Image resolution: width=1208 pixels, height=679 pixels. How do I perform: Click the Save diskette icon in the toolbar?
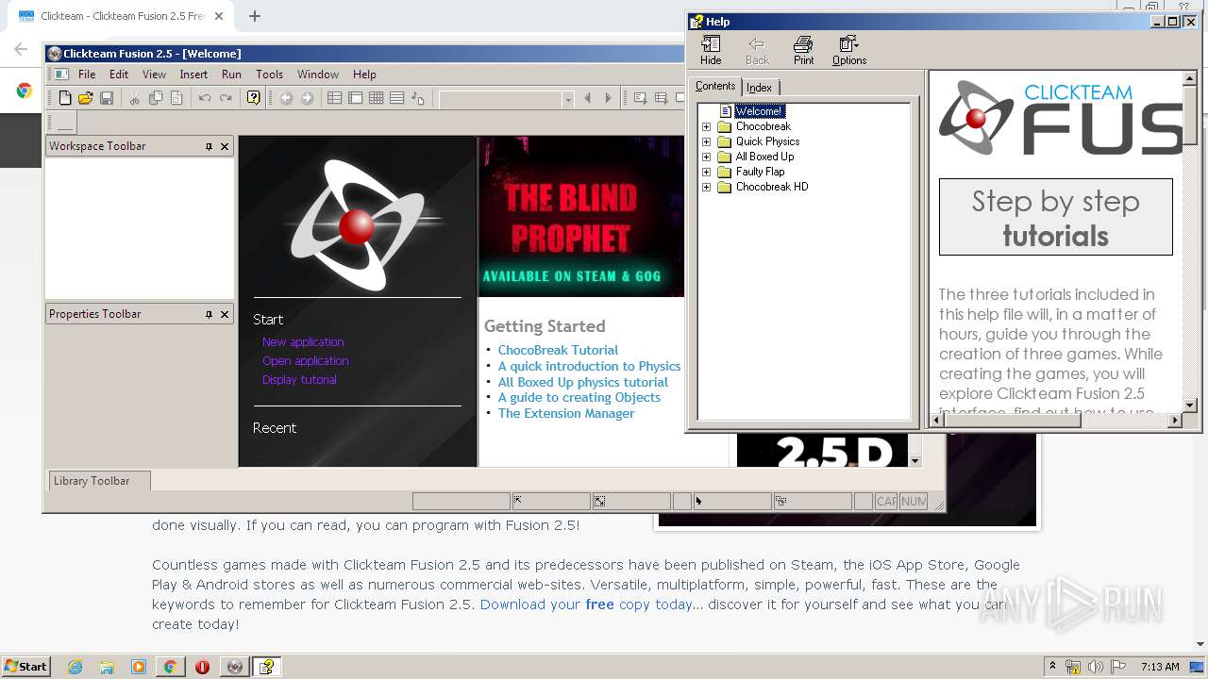tap(107, 98)
